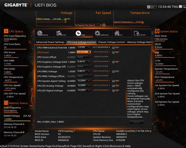Select the CPU Core Voltage Control tab
186x148 pixels.
[81, 42]
